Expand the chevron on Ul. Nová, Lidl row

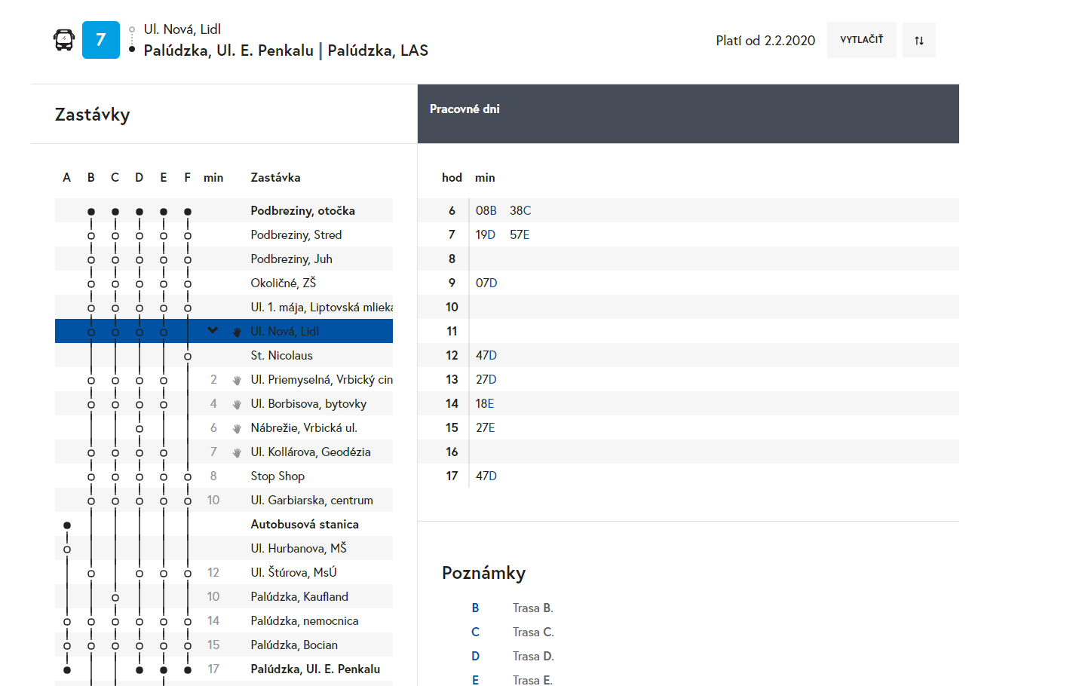213,330
